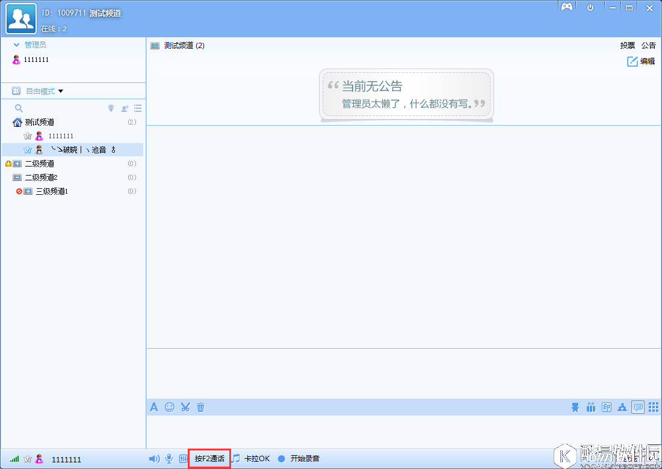Screen dimensions: 662x469
Task: Toggle the chat bubble icon on right toolbar
Action: click(638, 407)
